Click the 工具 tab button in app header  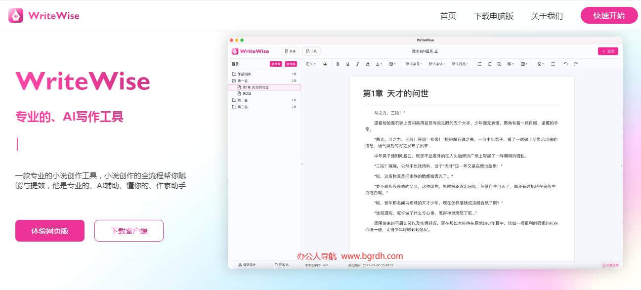click(312, 51)
